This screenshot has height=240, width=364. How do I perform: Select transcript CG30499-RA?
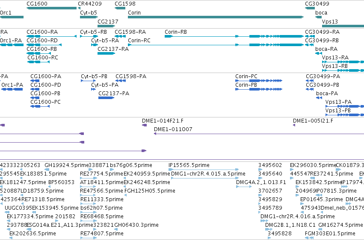(310, 36)
